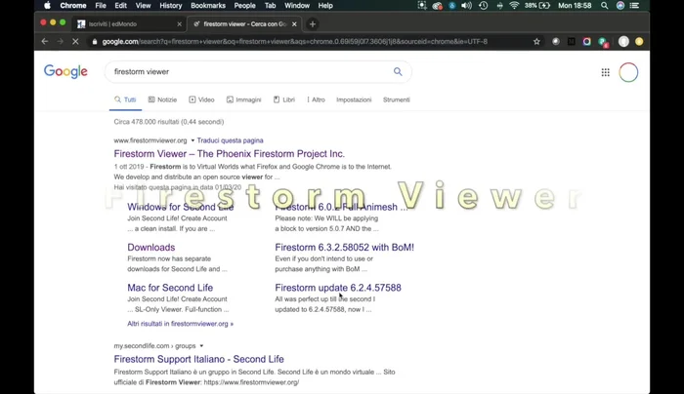Image resolution: width=684 pixels, height=394 pixels.
Task: Bookmark this page with the star
Action: pos(536,41)
